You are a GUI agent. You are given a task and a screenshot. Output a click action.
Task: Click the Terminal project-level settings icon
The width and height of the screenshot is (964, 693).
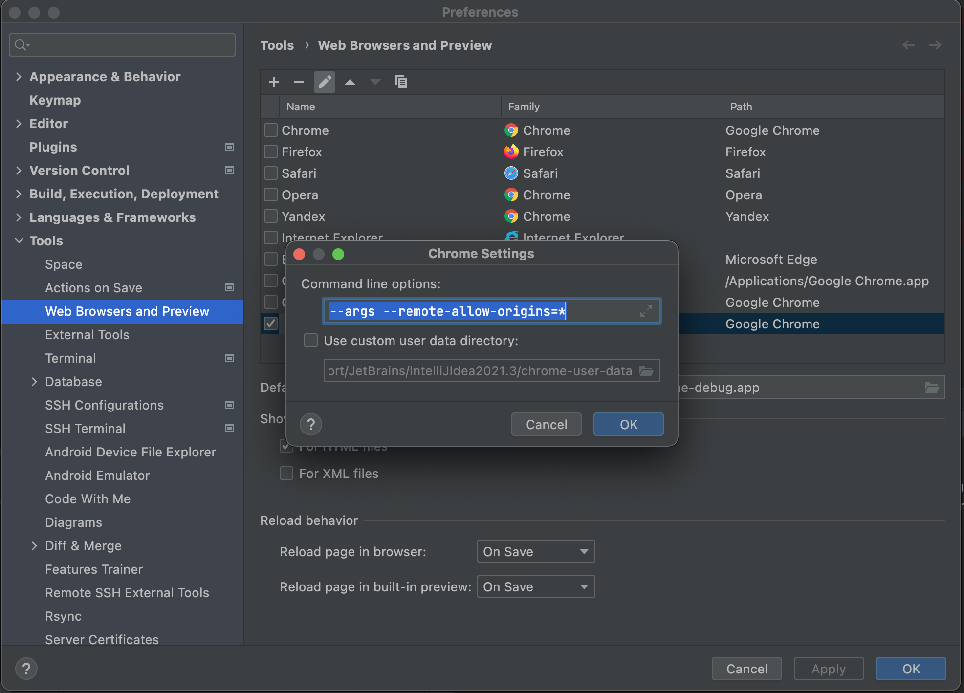pyautogui.click(x=229, y=358)
